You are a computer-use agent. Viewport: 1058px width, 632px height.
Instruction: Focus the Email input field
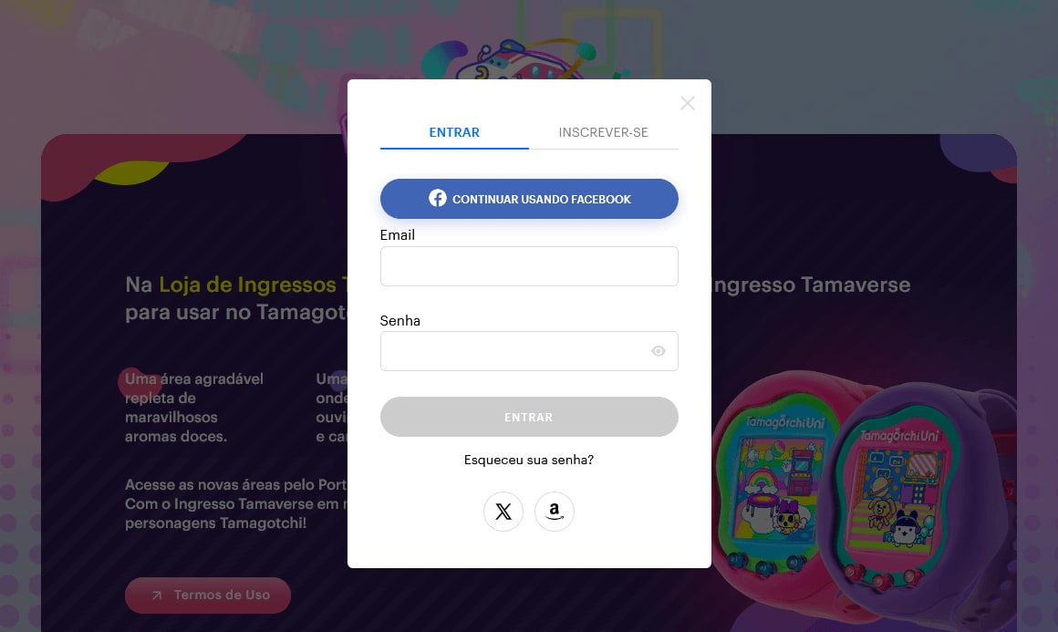click(529, 266)
